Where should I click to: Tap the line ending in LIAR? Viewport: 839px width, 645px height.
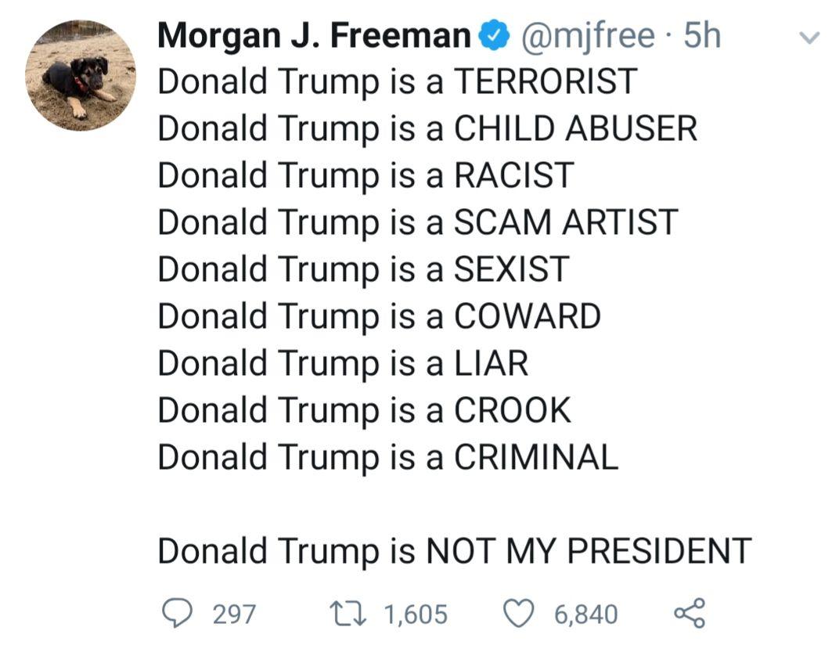343,363
